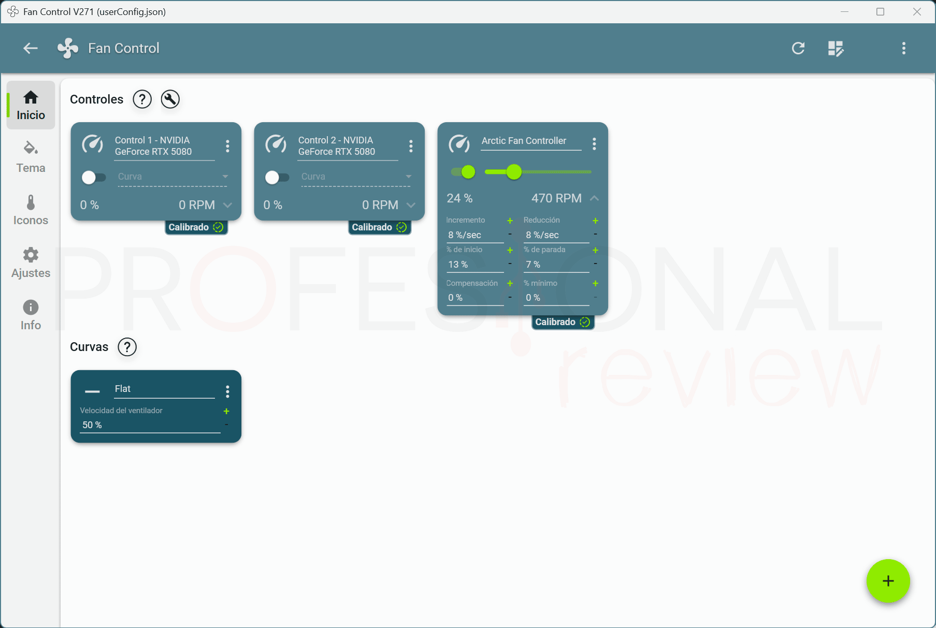Viewport: 936px width, 628px height.
Task: Increase Compensación with plus
Action: click(x=510, y=283)
